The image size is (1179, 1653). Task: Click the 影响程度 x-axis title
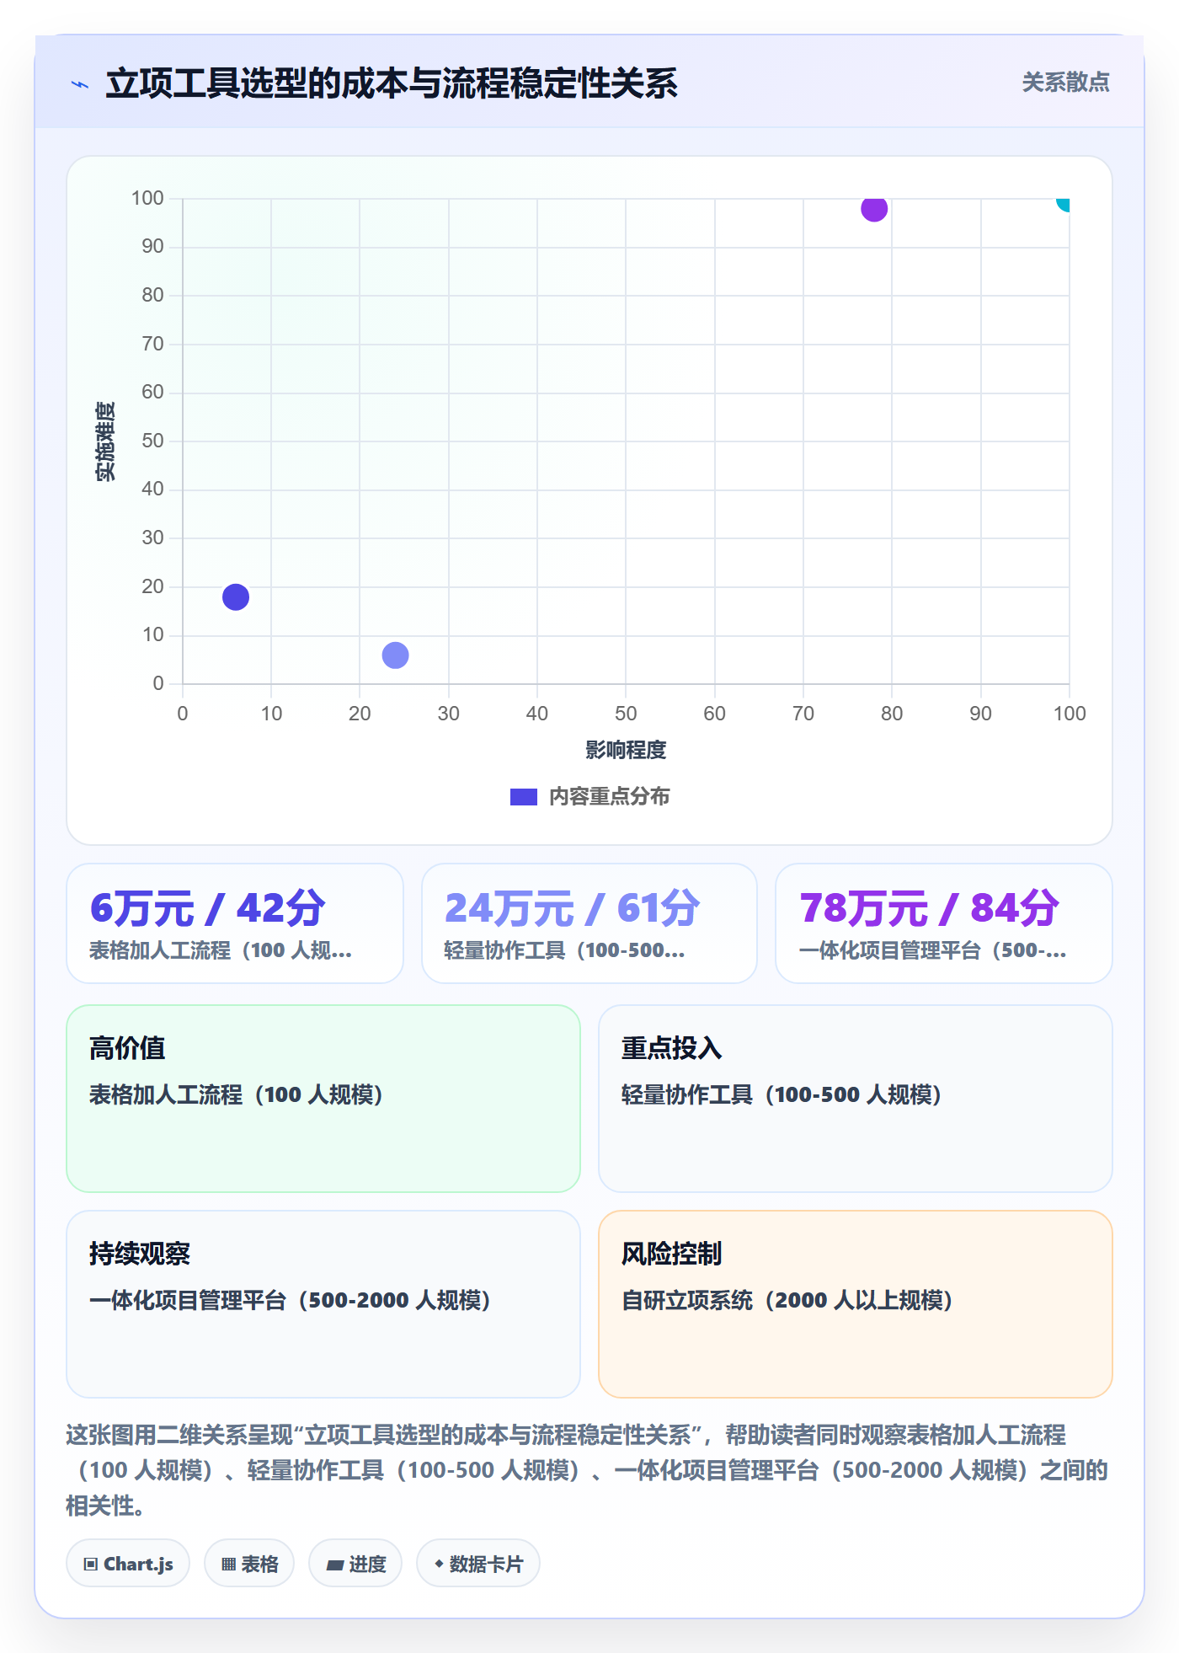pyautogui.click(x=626, y=750)
